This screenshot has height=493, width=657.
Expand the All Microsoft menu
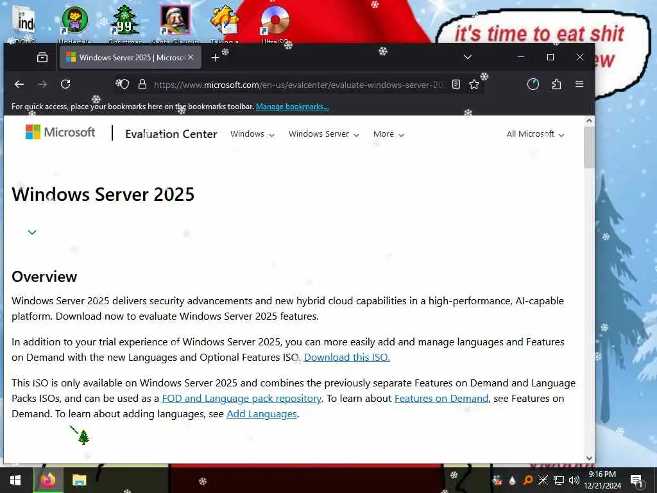pos(535,134)
